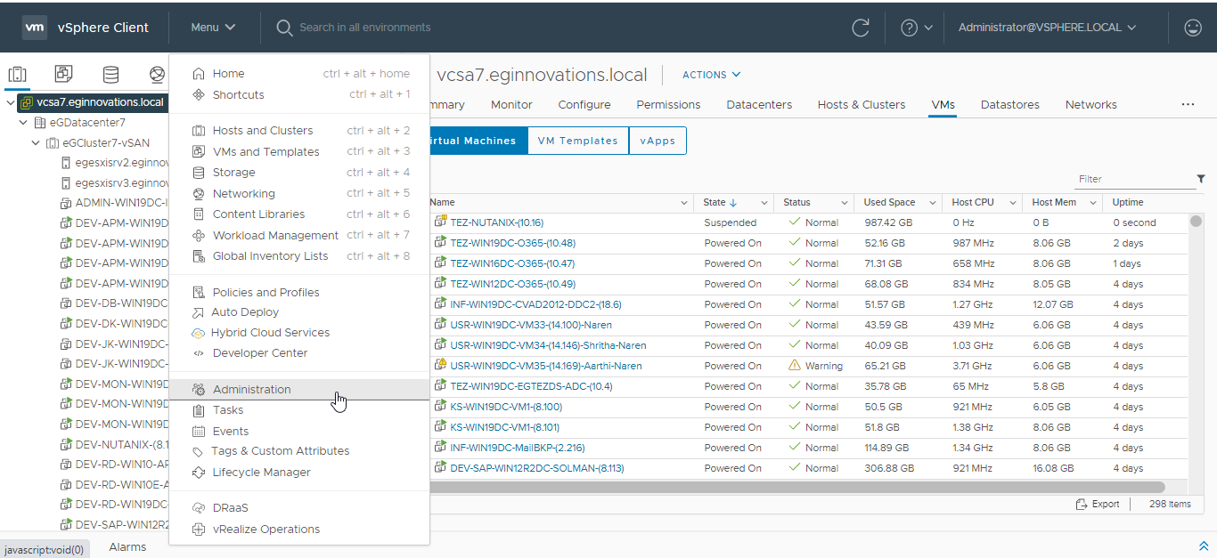The height and width of the screenshot is (558, 1217).
Task: Select the Networking inventory view icon
Action: pyautogui.click(x=157, y=74)
